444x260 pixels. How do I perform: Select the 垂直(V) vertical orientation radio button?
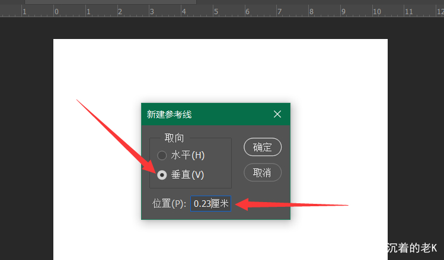(x=162, y=175)
